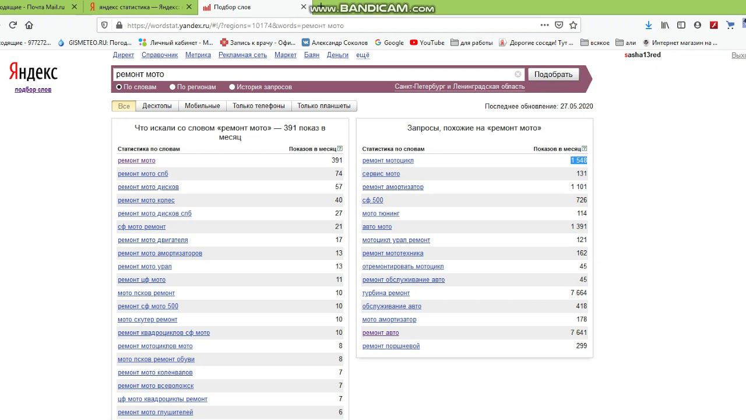Select the По регионам radio button
This screenshot has height=420, width=746.
pyautogui.click(x=173, y=87)
